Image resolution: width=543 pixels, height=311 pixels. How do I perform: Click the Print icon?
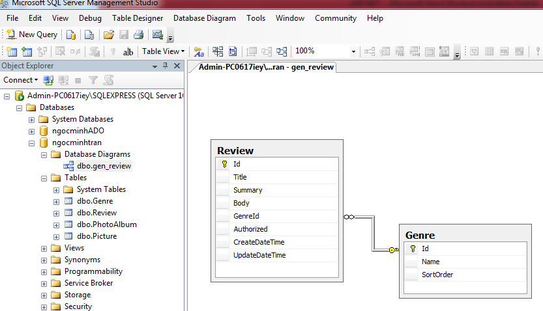point(138,34)
